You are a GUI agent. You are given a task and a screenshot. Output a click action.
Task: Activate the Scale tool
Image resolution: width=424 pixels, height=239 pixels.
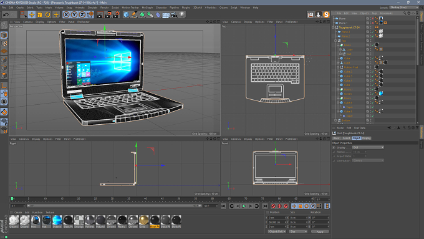click(40, 14)
